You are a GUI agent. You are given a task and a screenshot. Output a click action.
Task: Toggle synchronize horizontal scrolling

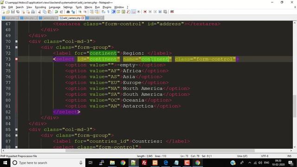click(x=97, y=12)
